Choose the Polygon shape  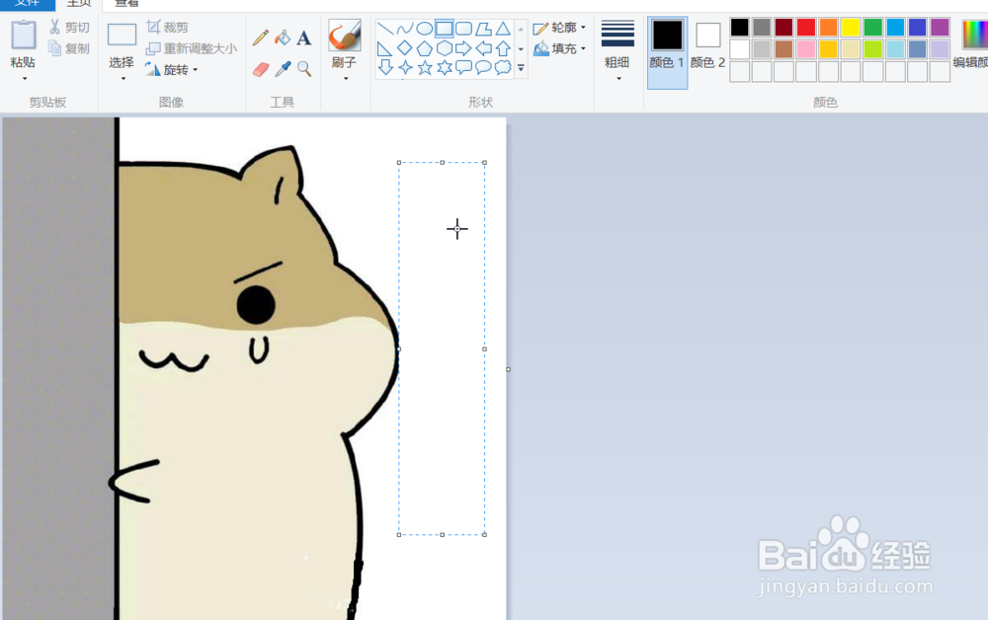[x=483, y=29]
